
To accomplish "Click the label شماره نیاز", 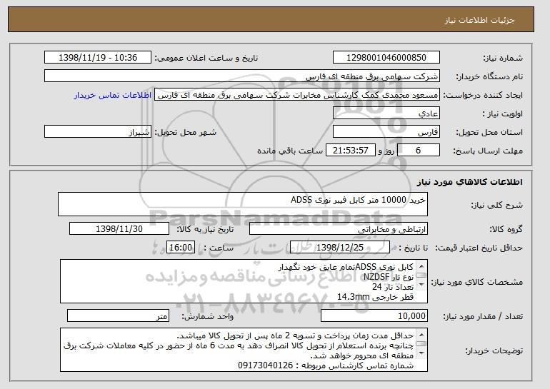I will (x=503, y=58).
